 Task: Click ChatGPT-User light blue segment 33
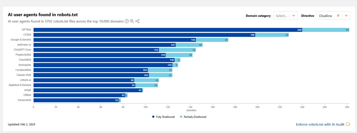pyautogui.click(x=177, y=50)
